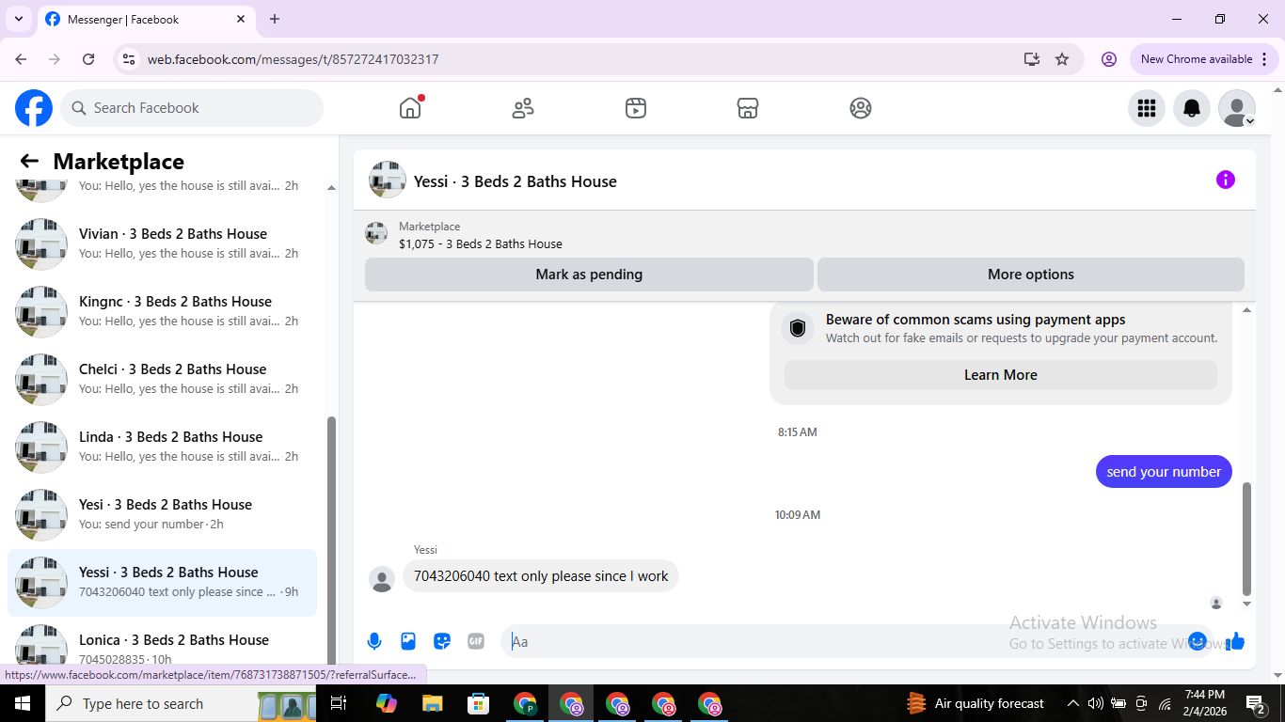Click the Windows taskbar search box
This screenshot has width=1285, height=722.
point(179,703)
